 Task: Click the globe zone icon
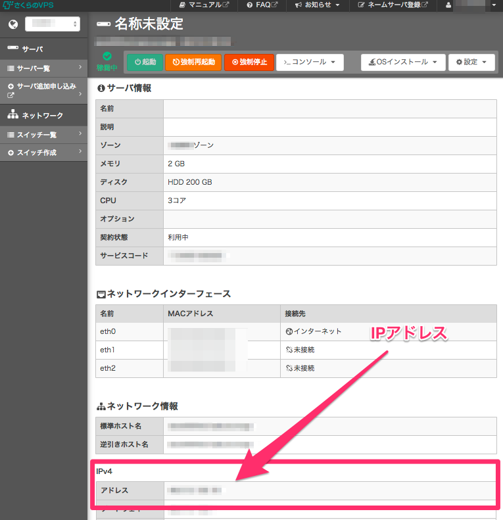coord(13,24)
